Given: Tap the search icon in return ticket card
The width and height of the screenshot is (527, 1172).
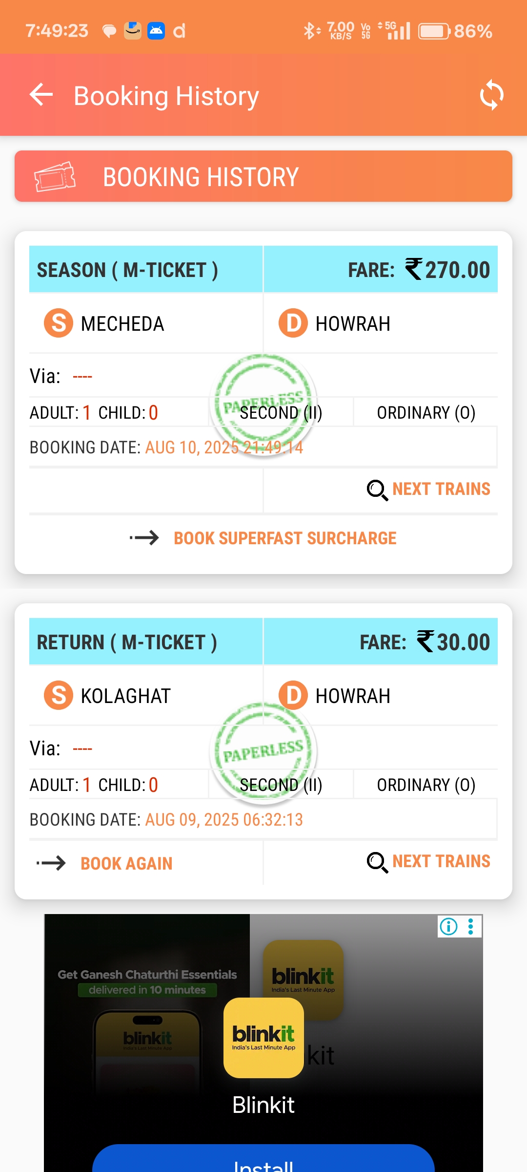Looking at the screenshot, I should pyautogui.click(x=377, y=862).
